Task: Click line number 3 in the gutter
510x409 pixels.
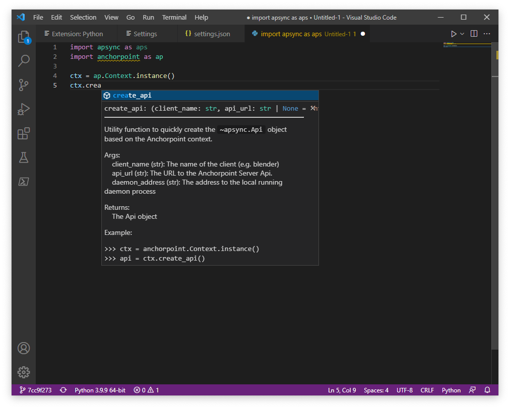Action: click(55, 66)
